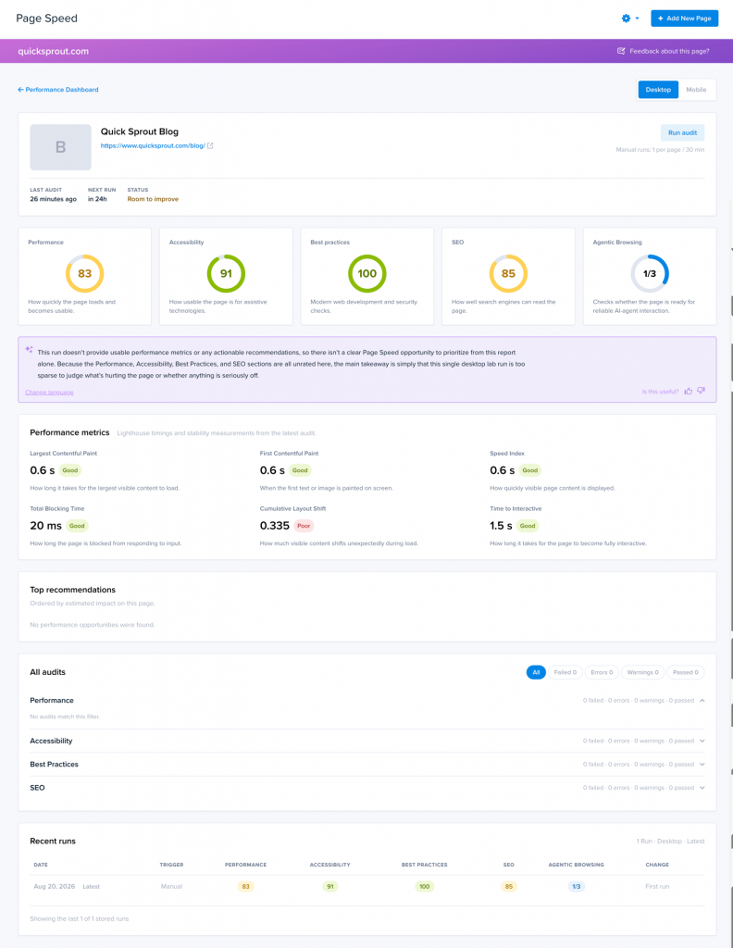733x948 pixels.
Task: Click the AI sparkle icon in summary box
Action: 29,349
